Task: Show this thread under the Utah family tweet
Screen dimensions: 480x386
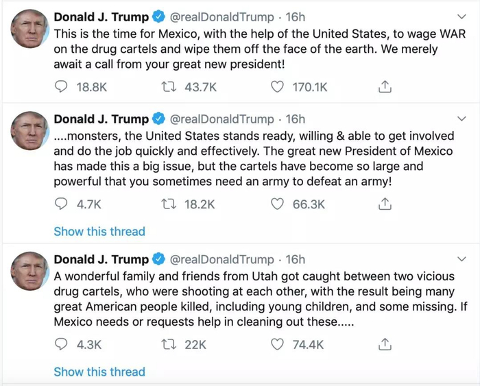Action: tap(99, 372)
